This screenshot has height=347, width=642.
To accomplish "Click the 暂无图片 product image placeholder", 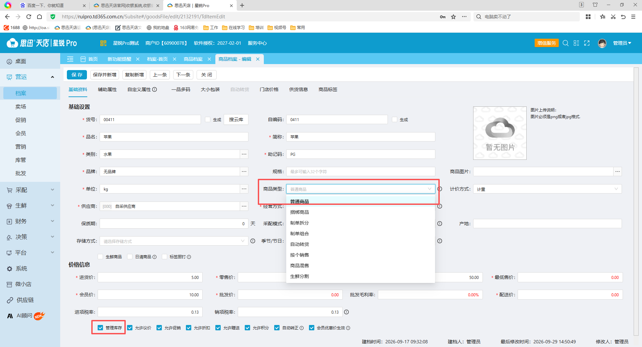I will [500, 133].
